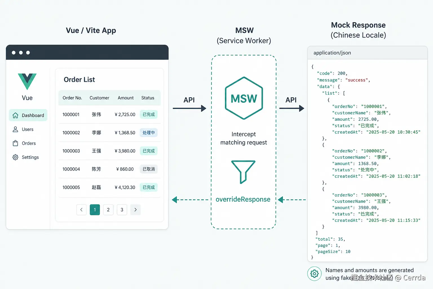
Task: Click the amount ¥ 4,120.30
Action: pos(125,187)
